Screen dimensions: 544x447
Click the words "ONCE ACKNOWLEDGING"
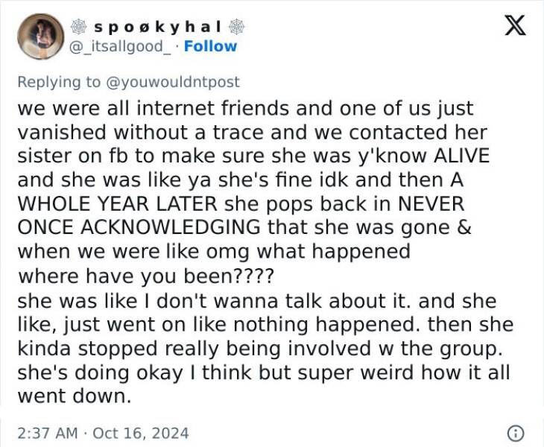click(139, 227)
